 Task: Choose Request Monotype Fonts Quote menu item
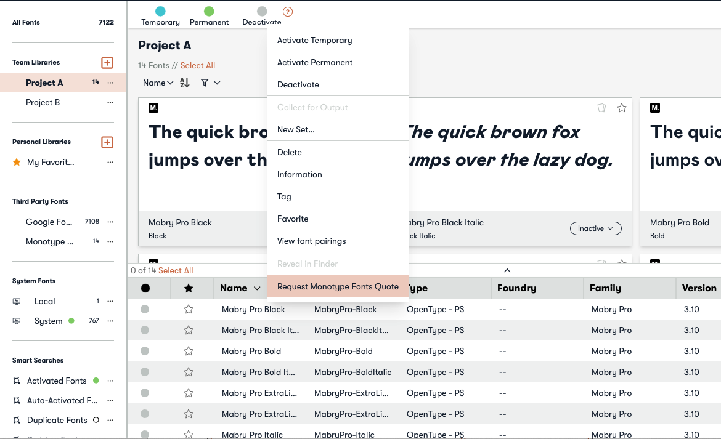pos(338,286)
